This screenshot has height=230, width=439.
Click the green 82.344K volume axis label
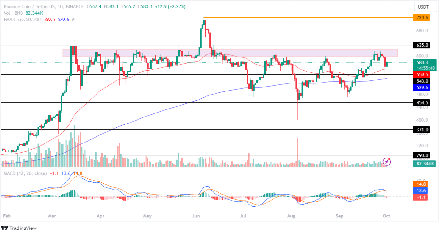tap(424, 164)
